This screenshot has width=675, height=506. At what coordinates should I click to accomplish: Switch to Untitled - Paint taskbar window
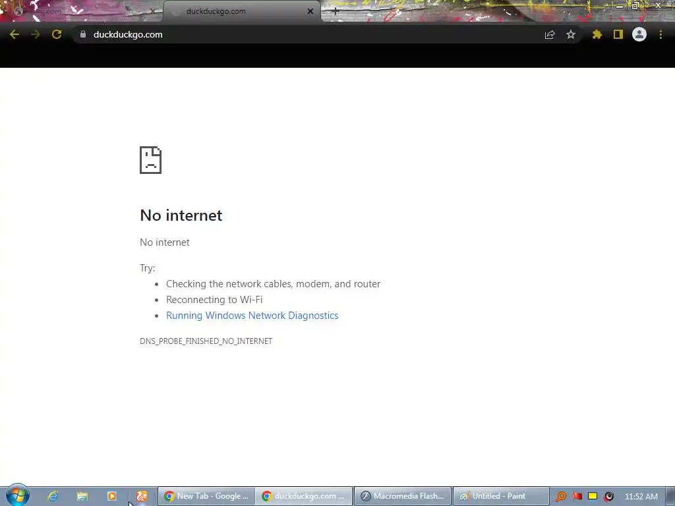pyautogui.click(x=501, y=496)
